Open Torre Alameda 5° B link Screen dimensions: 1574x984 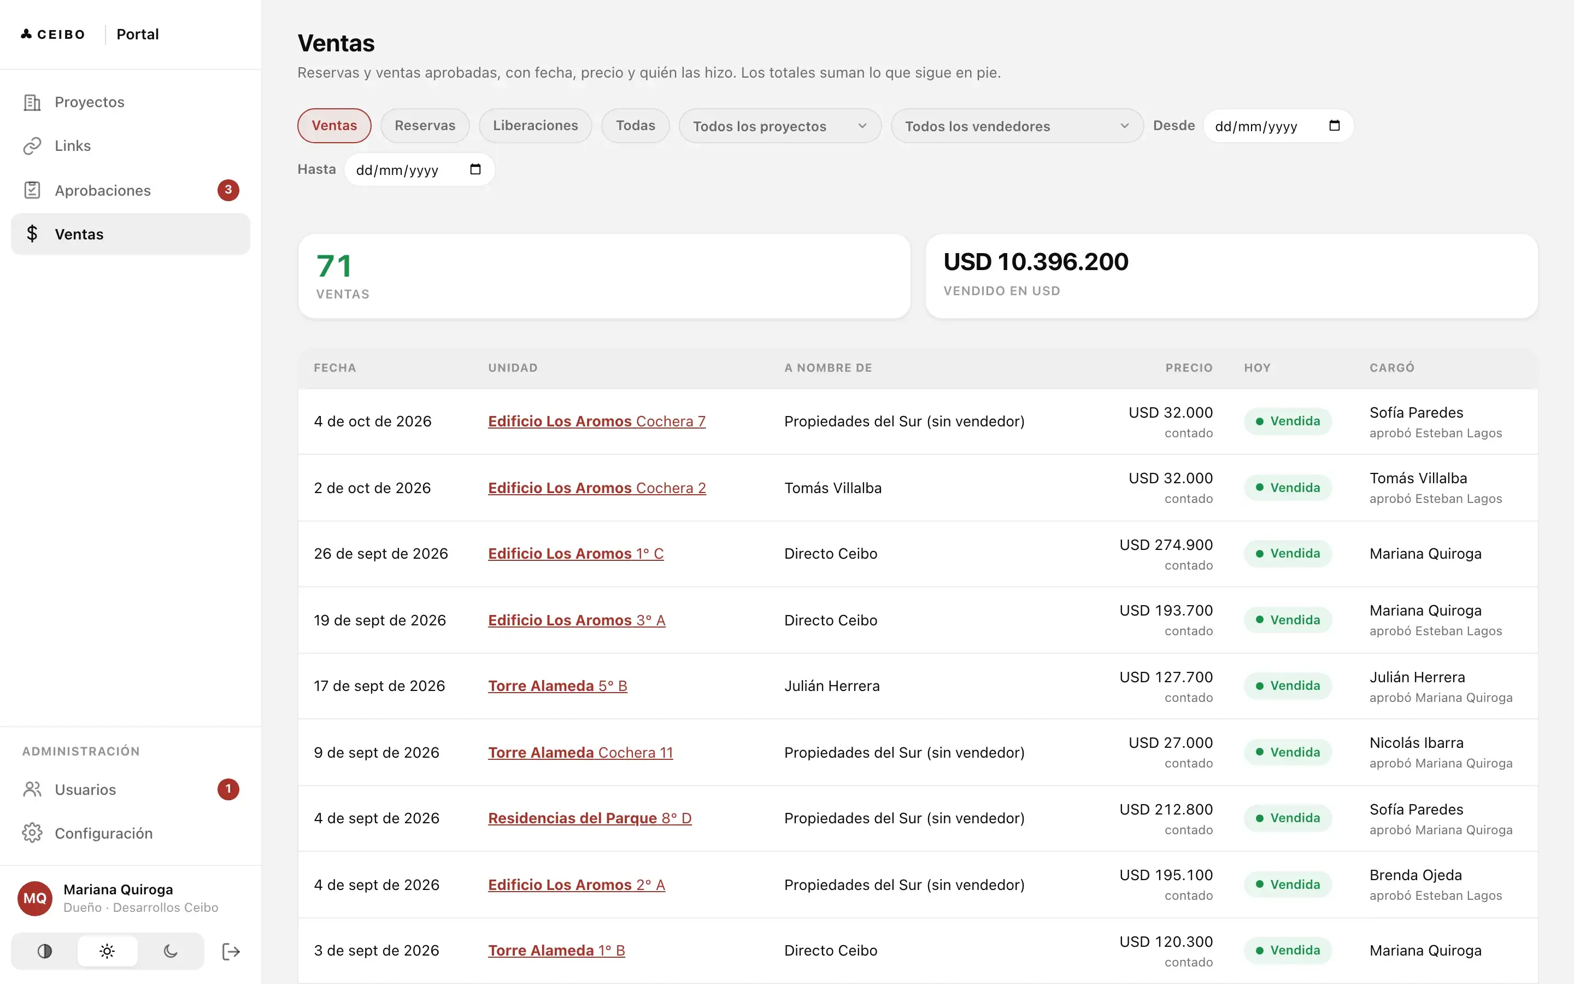coord(557,686)
